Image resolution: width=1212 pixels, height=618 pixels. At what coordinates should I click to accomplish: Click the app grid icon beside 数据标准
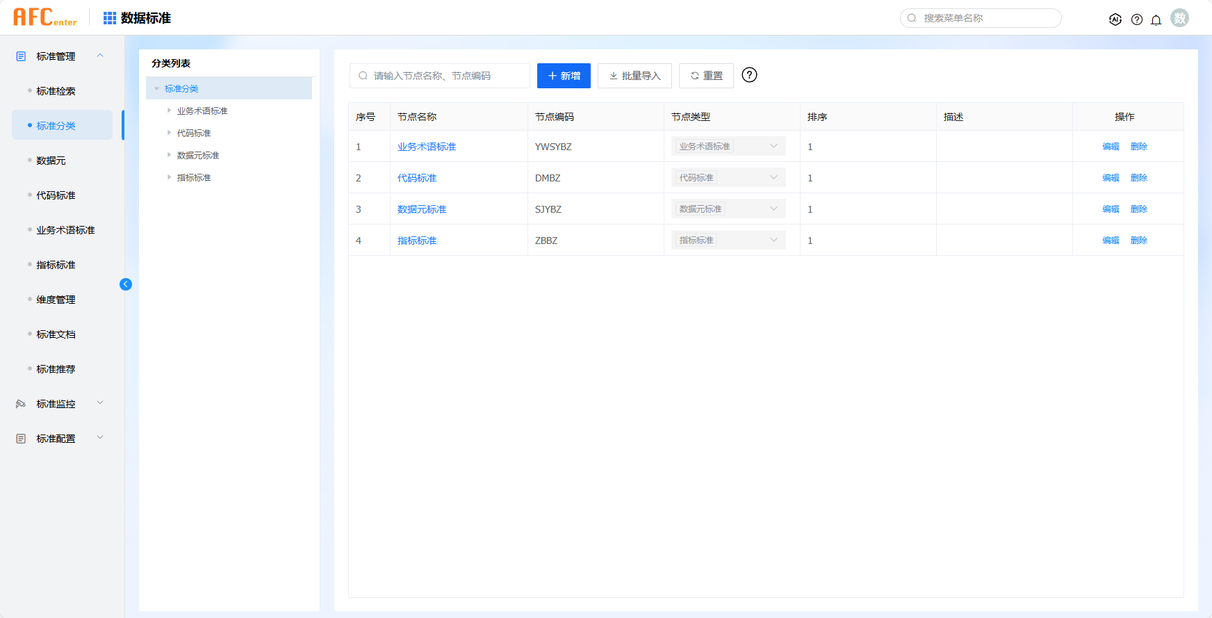coord(110,18)
